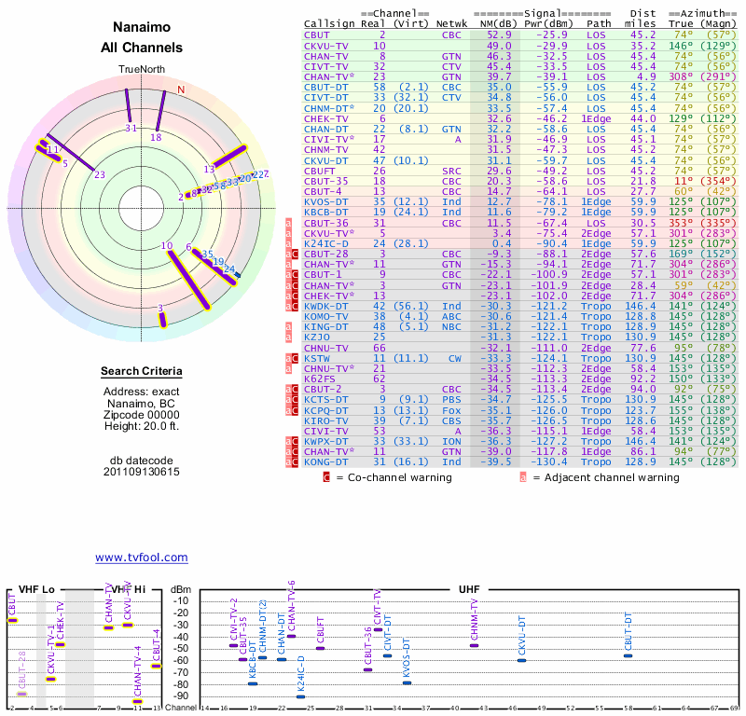Select CBUT-28 callsign in the table
Screen dimensions: 746x716
[325, 254]
